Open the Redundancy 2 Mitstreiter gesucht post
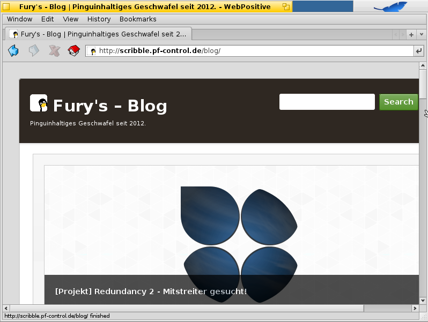This screenshot has height=322, width=428. coord(151,291)
